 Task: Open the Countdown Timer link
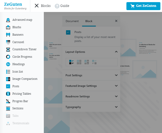[24, 49]
